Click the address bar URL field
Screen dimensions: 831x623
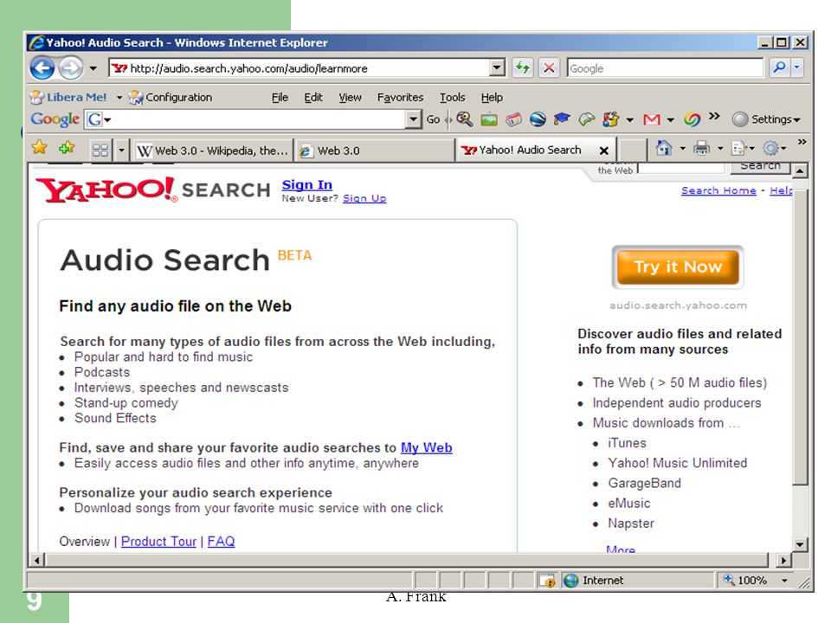coord(300,68)
